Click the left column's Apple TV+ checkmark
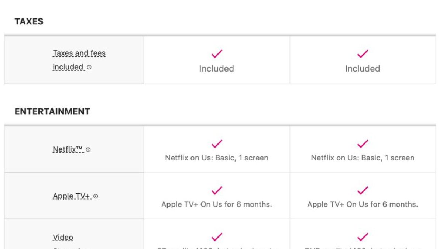Image resolution: width=443 pixels, height=249 pixels. [x=217, y=190]
